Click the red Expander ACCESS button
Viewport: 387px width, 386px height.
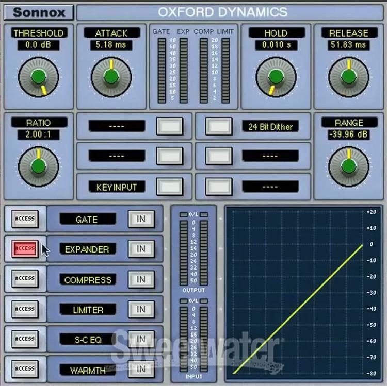(25, 249)
